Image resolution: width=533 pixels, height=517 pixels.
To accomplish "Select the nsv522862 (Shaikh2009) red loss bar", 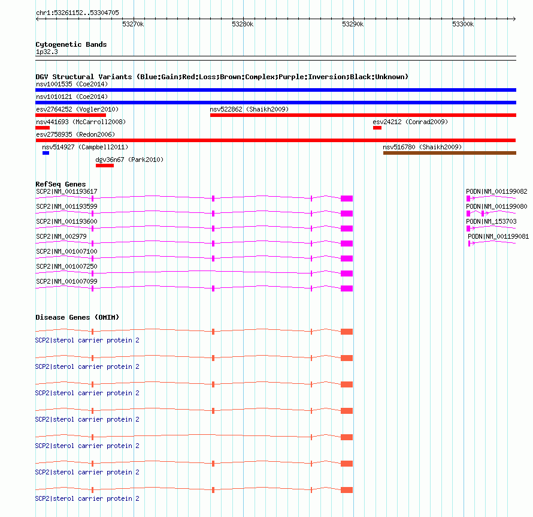I will pyautogui.click(x=363, y=115).
